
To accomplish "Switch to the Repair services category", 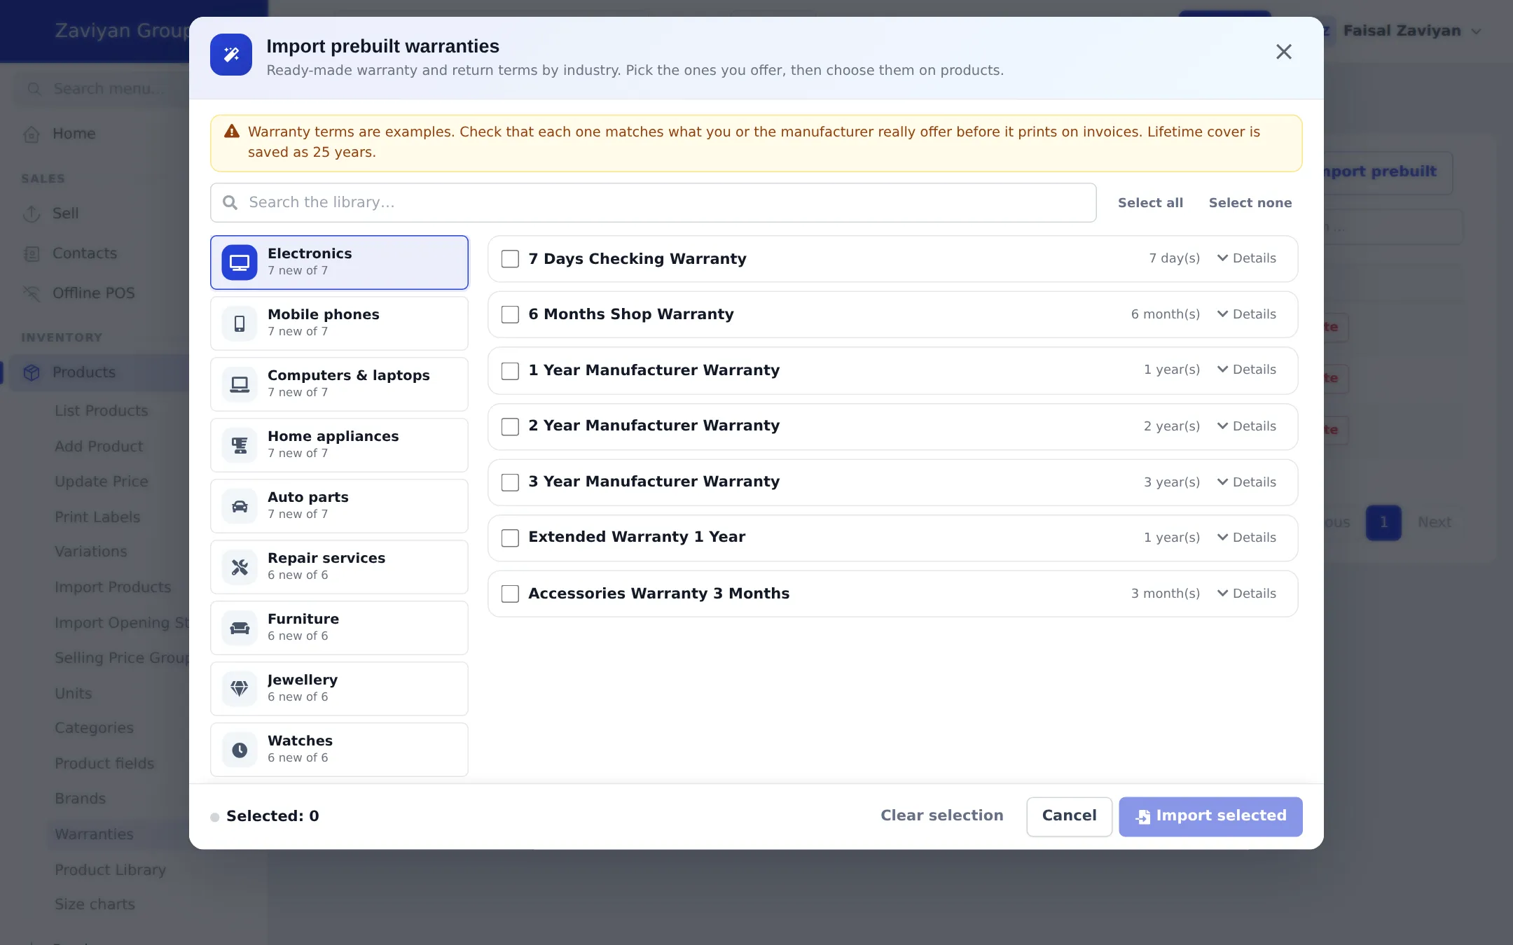I will [x=339, y=567].
